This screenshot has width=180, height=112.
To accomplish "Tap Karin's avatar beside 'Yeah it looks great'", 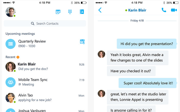I will coord(101,54).
